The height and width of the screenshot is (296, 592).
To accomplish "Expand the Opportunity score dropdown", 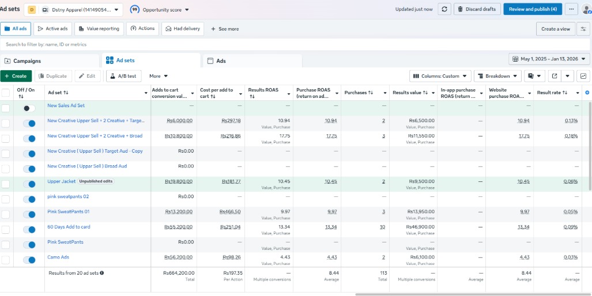I will 187,10.
